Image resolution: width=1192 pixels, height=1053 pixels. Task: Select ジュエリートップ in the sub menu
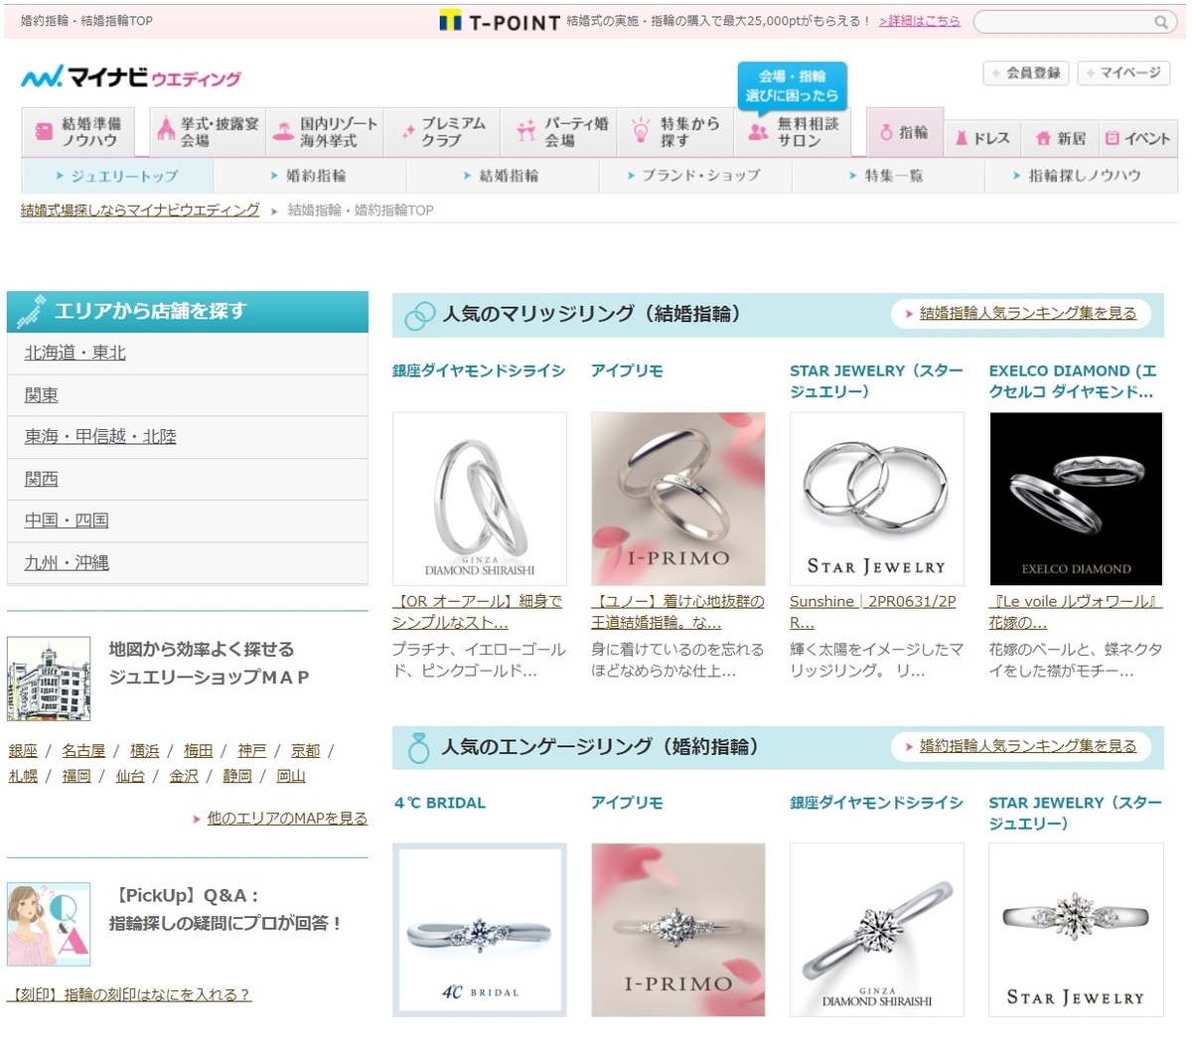(117, 176)
